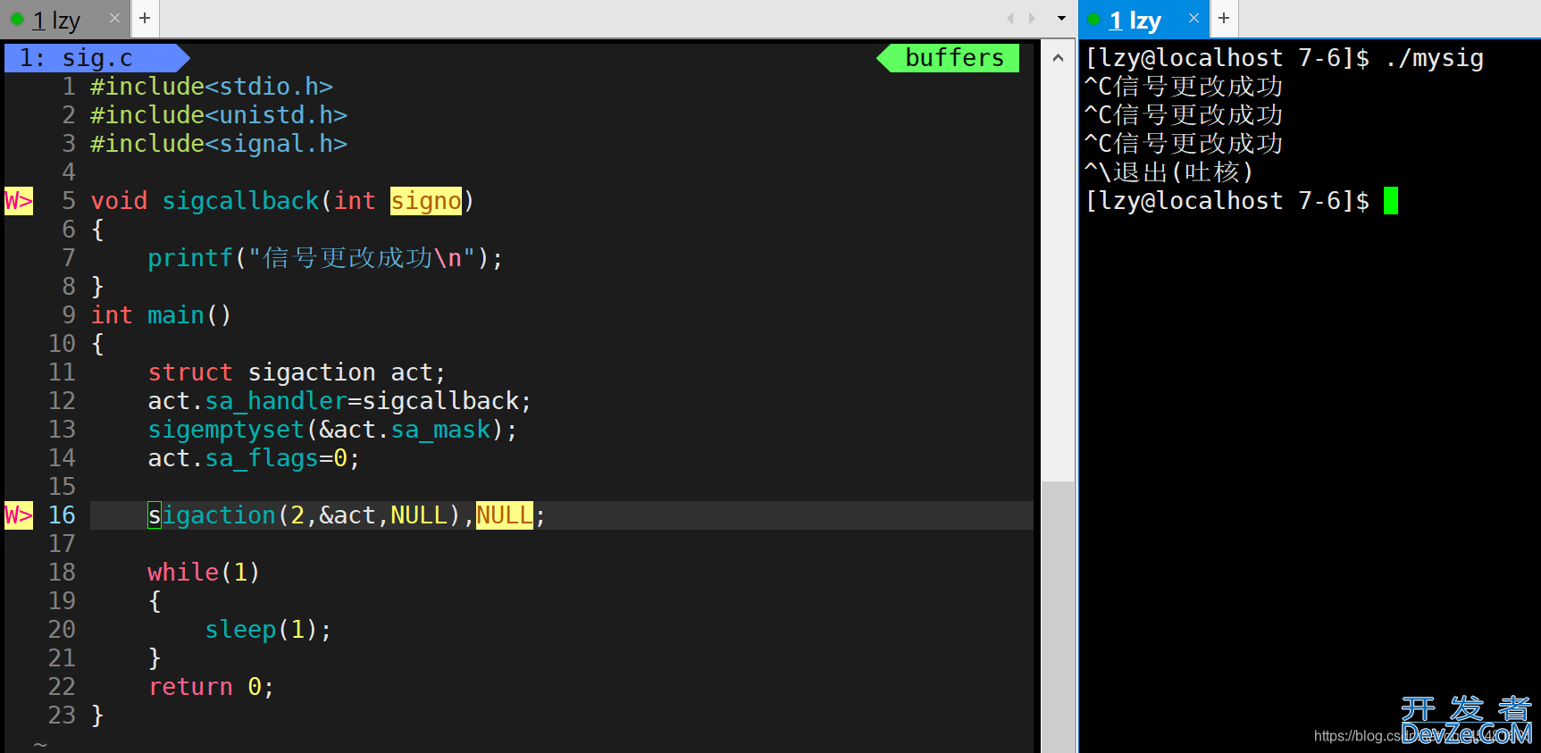Click 'while' keyword on line 18
This screenshot has width=1541, height=753.
click(x=183, y=573)
